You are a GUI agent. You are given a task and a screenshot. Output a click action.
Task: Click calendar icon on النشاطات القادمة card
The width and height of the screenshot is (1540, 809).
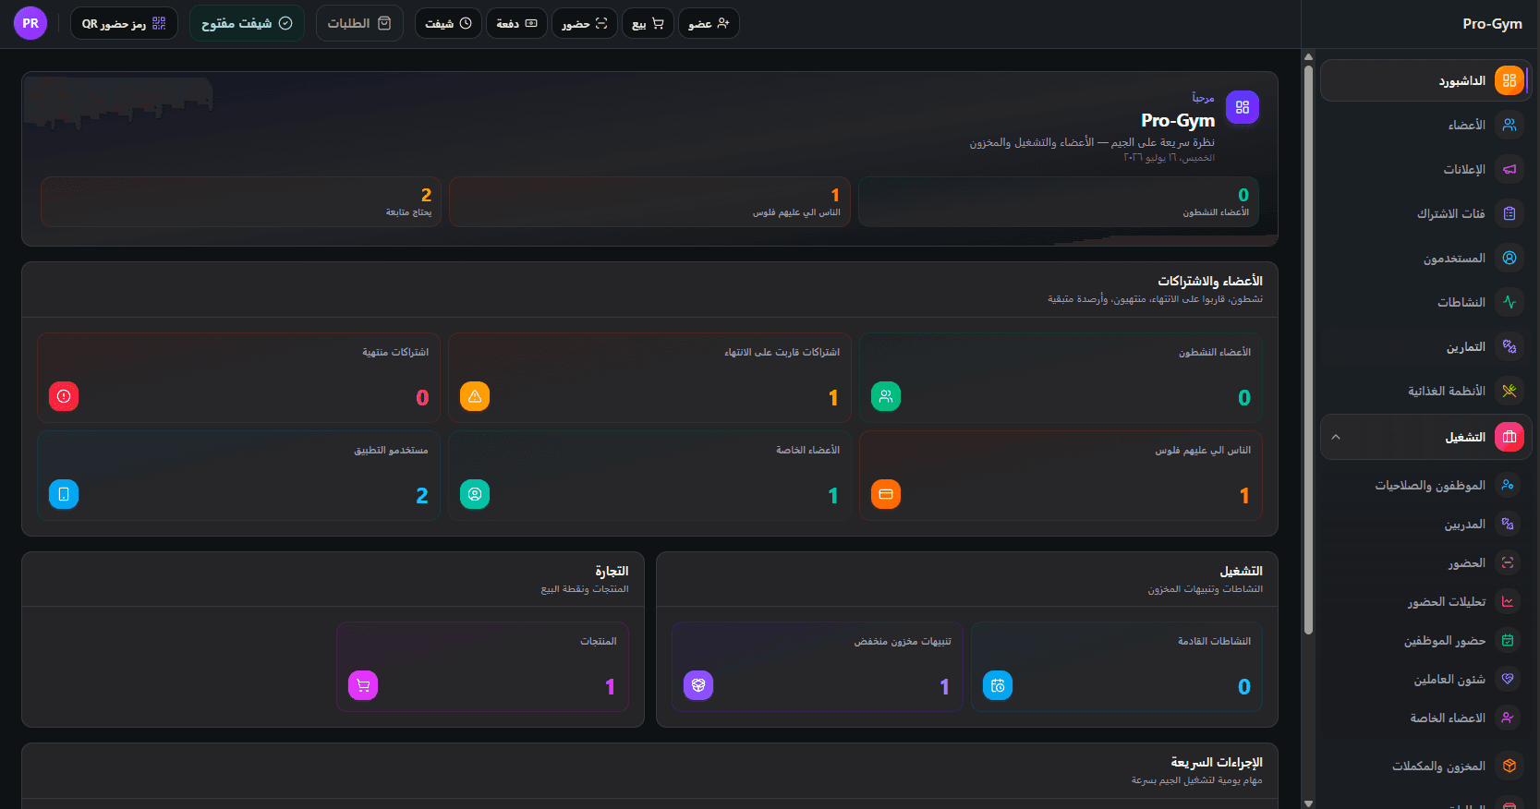pyautogui.click(x=998, y=685)
